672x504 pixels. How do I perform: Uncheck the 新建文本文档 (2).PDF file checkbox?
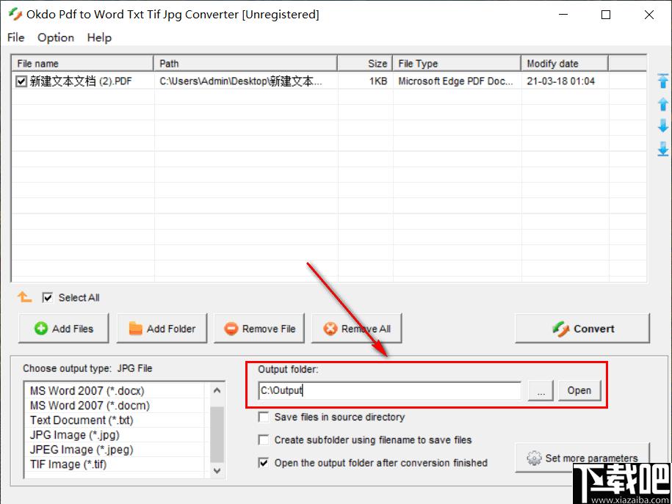21,81
